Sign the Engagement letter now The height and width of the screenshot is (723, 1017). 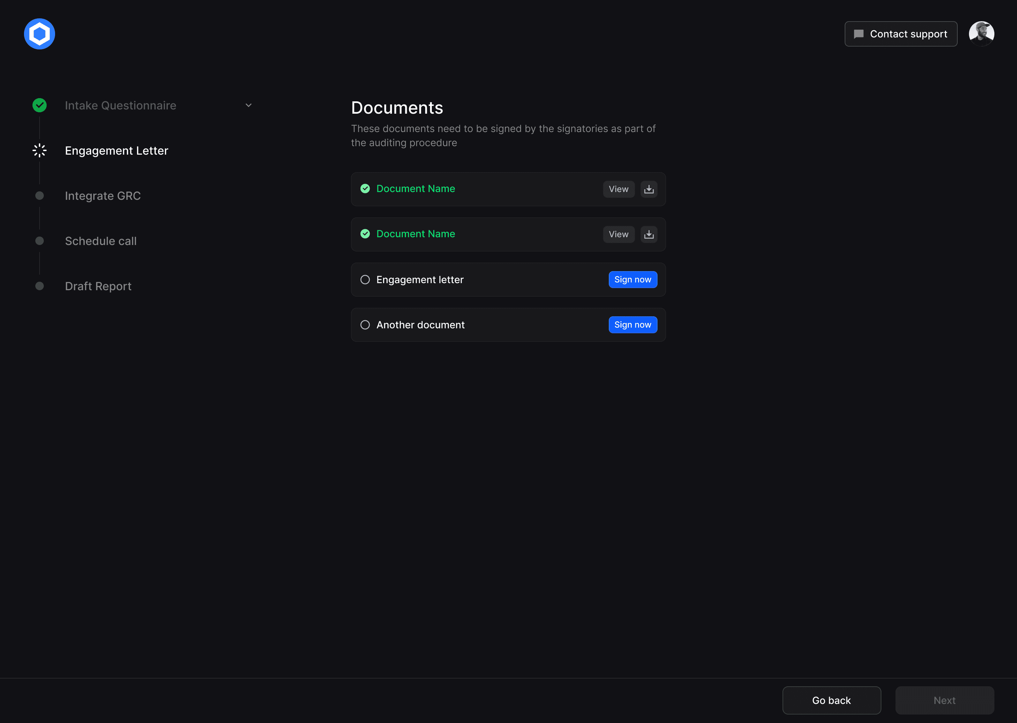pyautogui.click(x=633, y=280)
